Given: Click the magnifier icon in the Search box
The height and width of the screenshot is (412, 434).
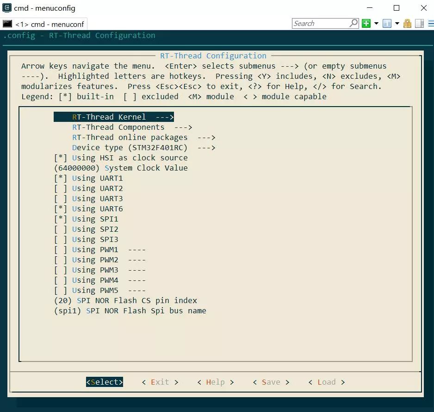Looking at the screenshot, I should (354, 23).
